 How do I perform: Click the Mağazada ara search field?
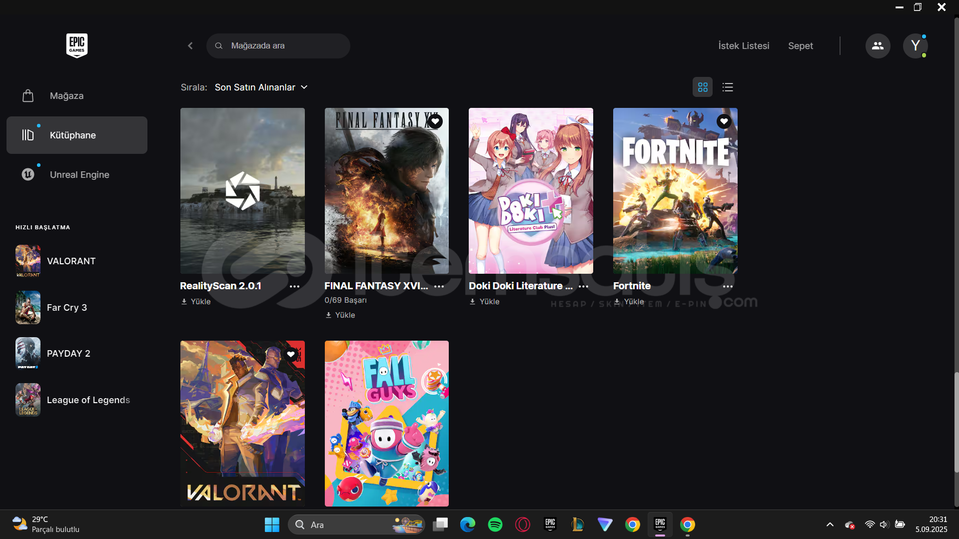click(278, 46)
